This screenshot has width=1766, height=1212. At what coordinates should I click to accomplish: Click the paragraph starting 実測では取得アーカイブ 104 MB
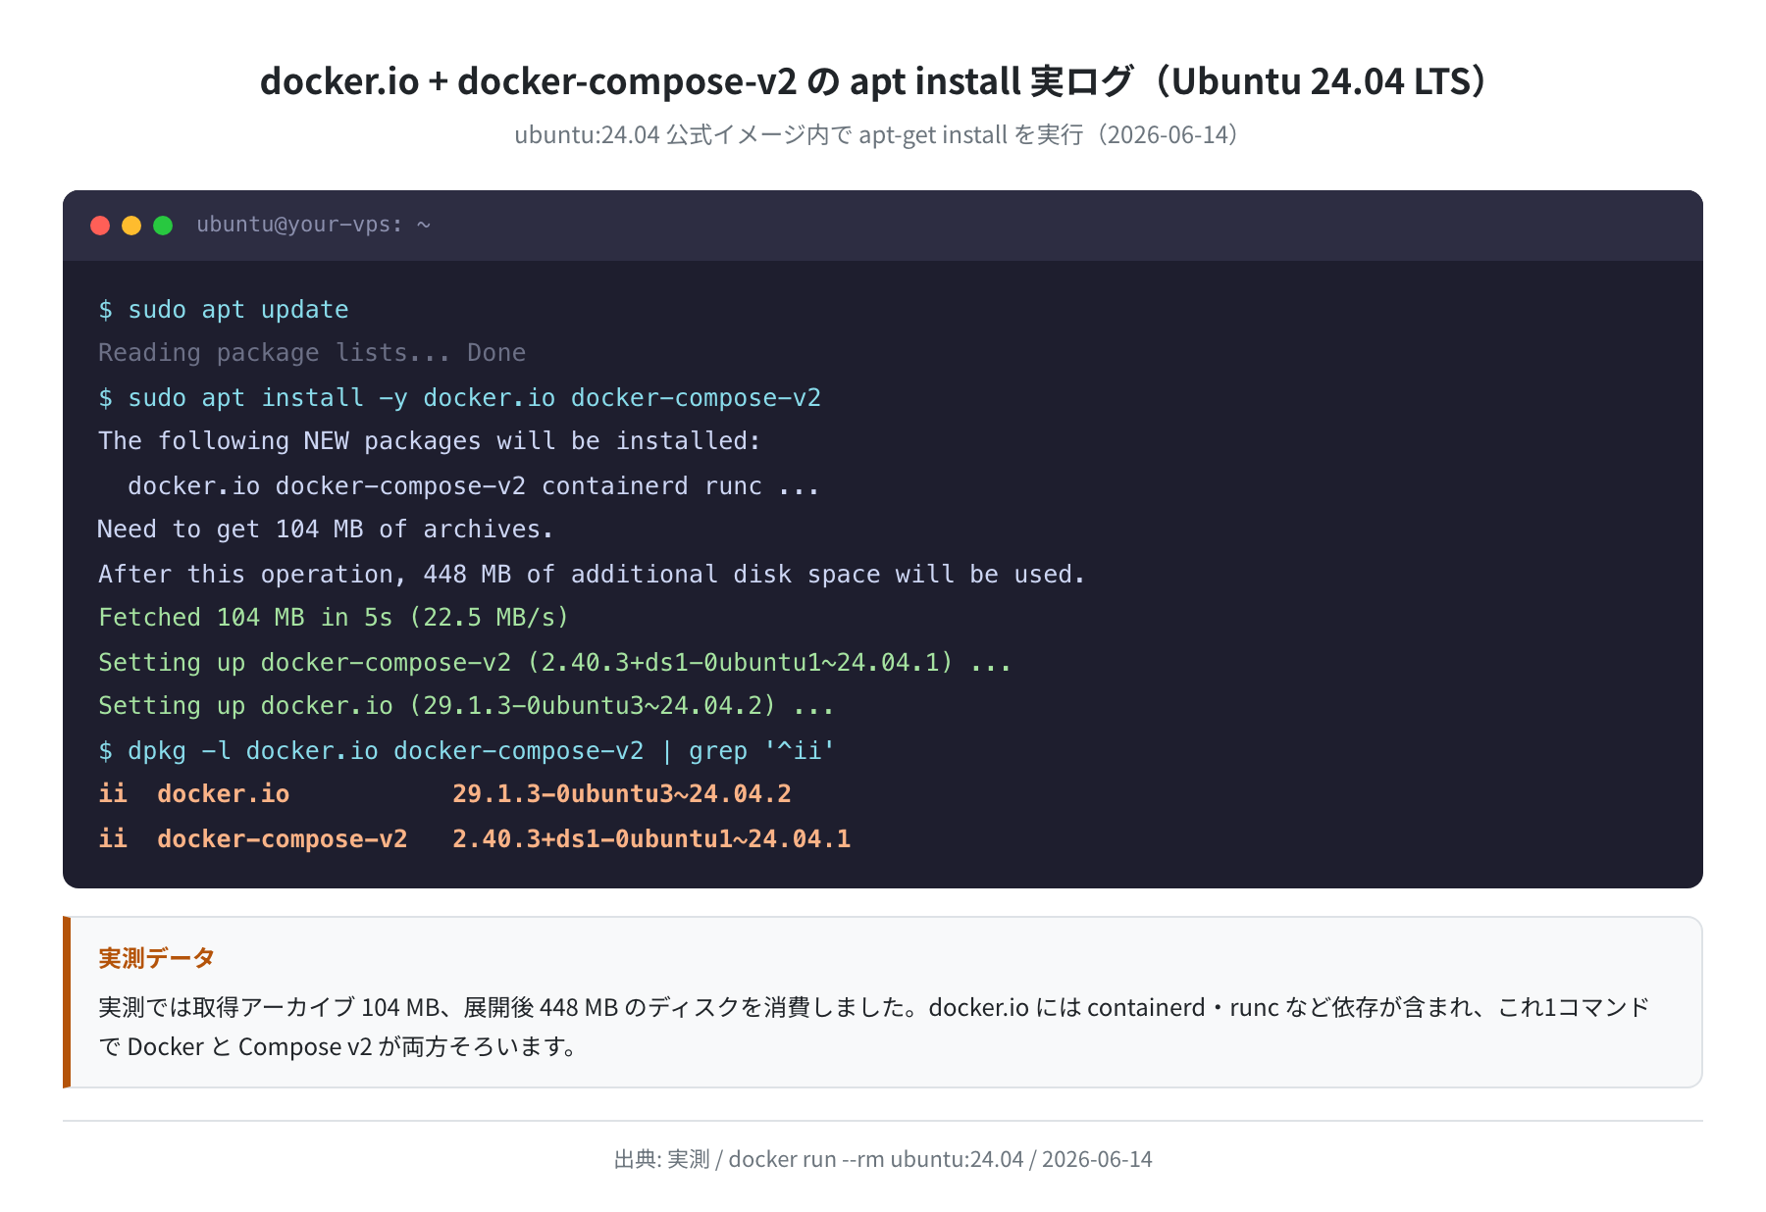coord(874,1027)
